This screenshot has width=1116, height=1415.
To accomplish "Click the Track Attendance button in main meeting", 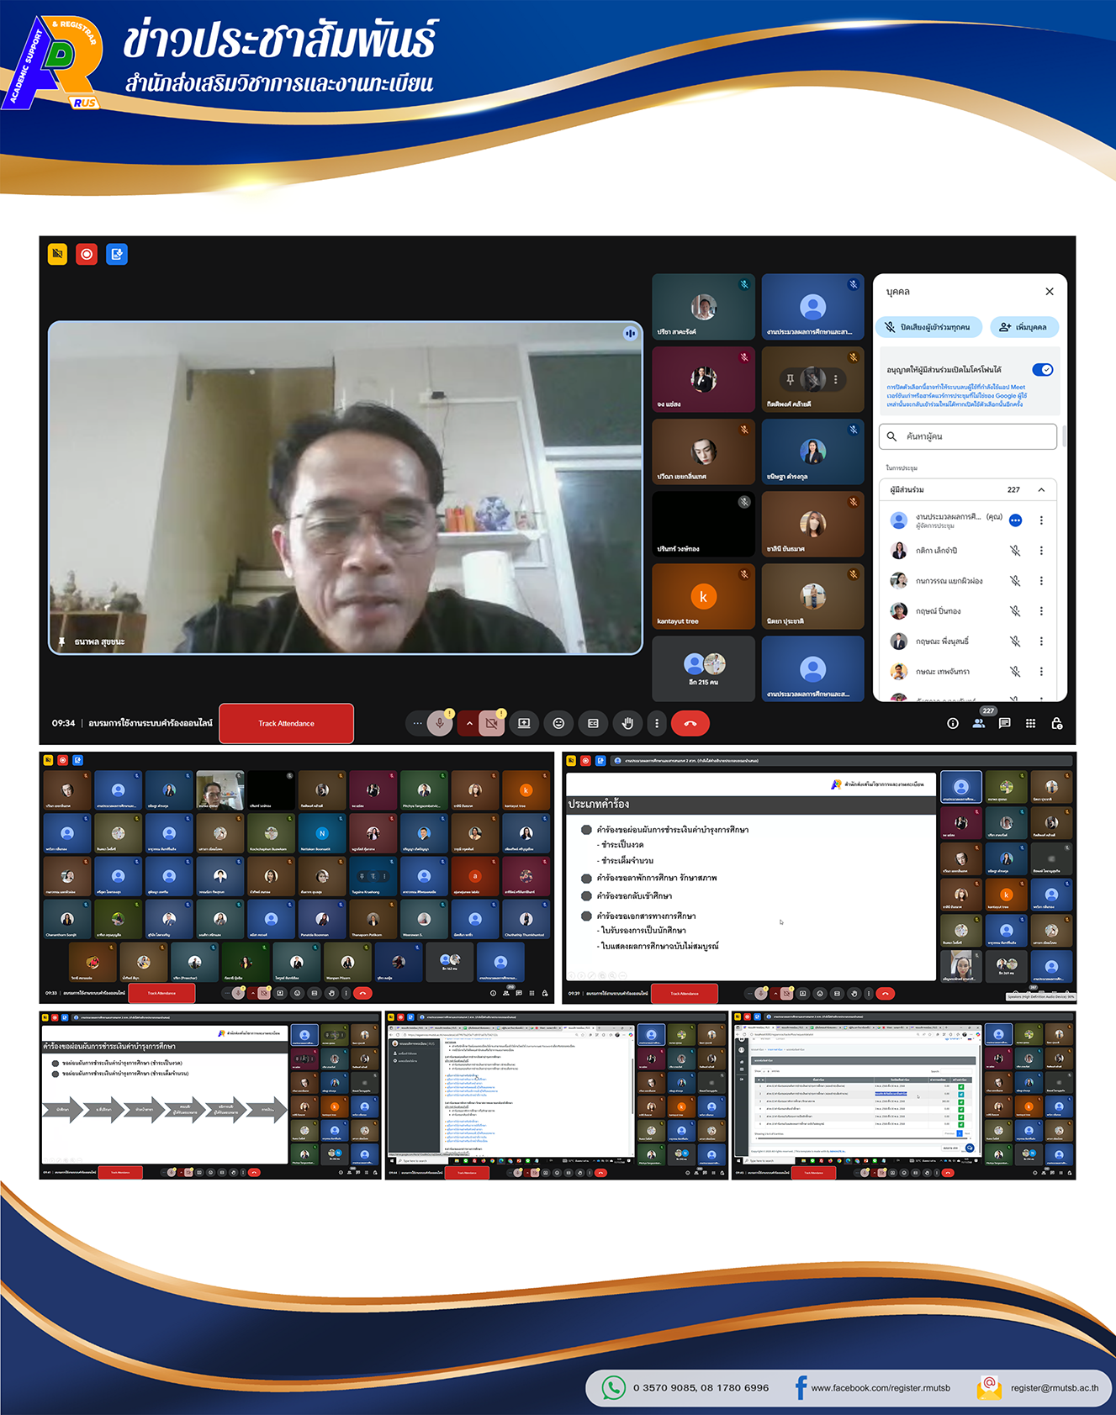I will click(286, 723).
